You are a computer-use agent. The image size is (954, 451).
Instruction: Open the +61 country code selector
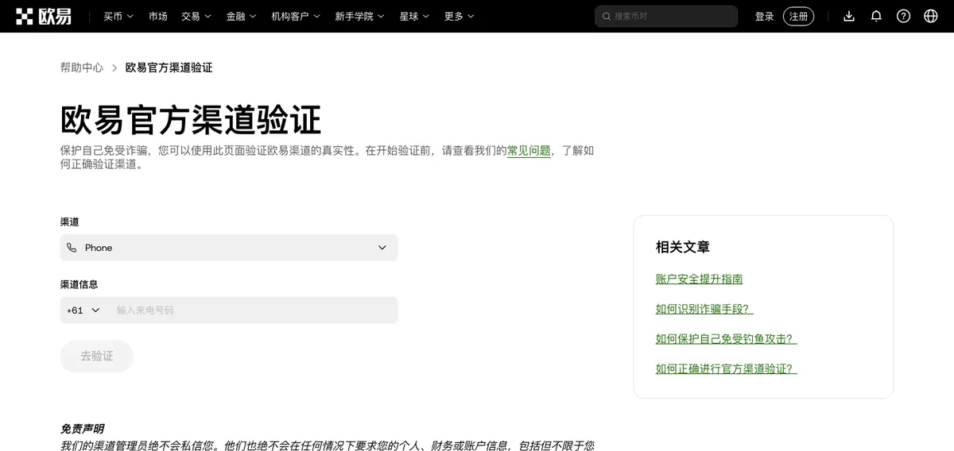coord(83,310)
